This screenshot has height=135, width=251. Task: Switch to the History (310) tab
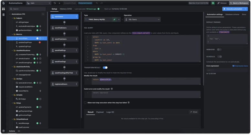click(66, 9)
